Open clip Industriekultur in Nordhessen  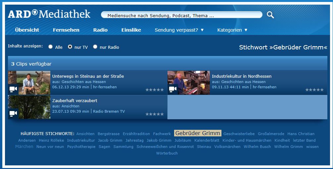tap(242, 76)
